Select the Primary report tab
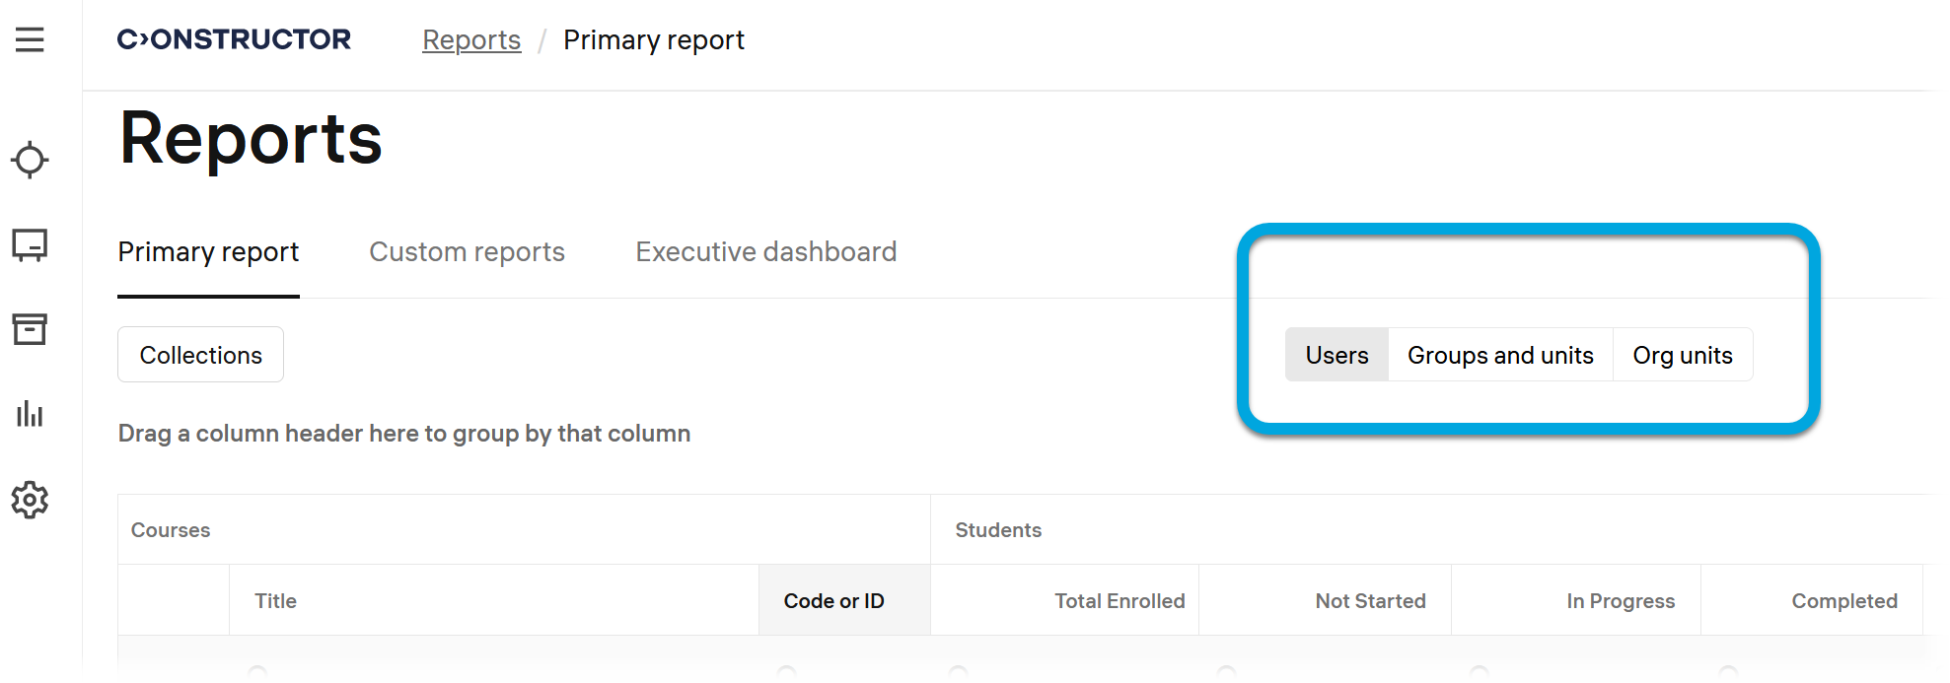Image resolution: width=1950 pixels, height=683 pixels. coord(208,252)
